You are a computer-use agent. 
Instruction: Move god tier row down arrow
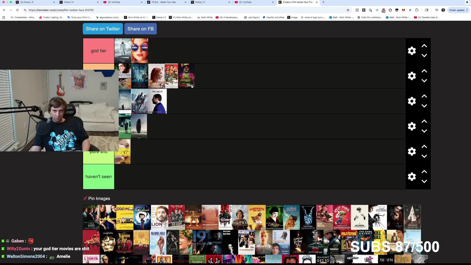[424, 56]
